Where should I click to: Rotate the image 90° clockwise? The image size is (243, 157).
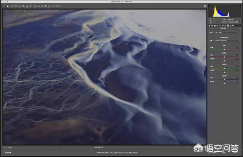[59, 6]
